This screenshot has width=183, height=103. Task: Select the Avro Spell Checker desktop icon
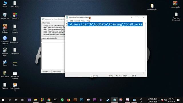click(x=5, y=40)
